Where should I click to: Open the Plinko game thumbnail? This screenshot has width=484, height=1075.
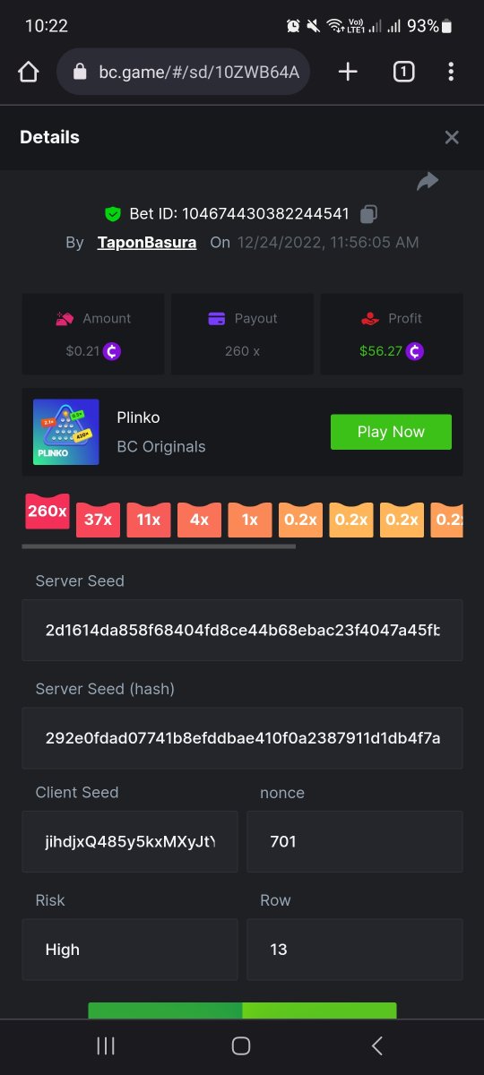click(x=66, y=432)
